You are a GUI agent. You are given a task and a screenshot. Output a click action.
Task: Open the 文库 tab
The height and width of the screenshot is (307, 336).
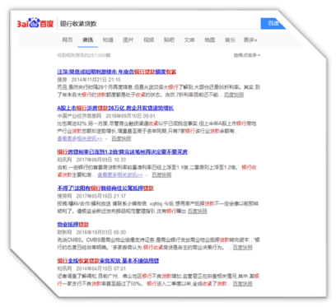(x=189, y=40)
